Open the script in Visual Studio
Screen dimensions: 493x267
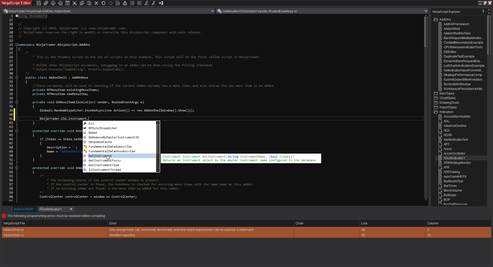pyautogui.click(x=161, y=3)
